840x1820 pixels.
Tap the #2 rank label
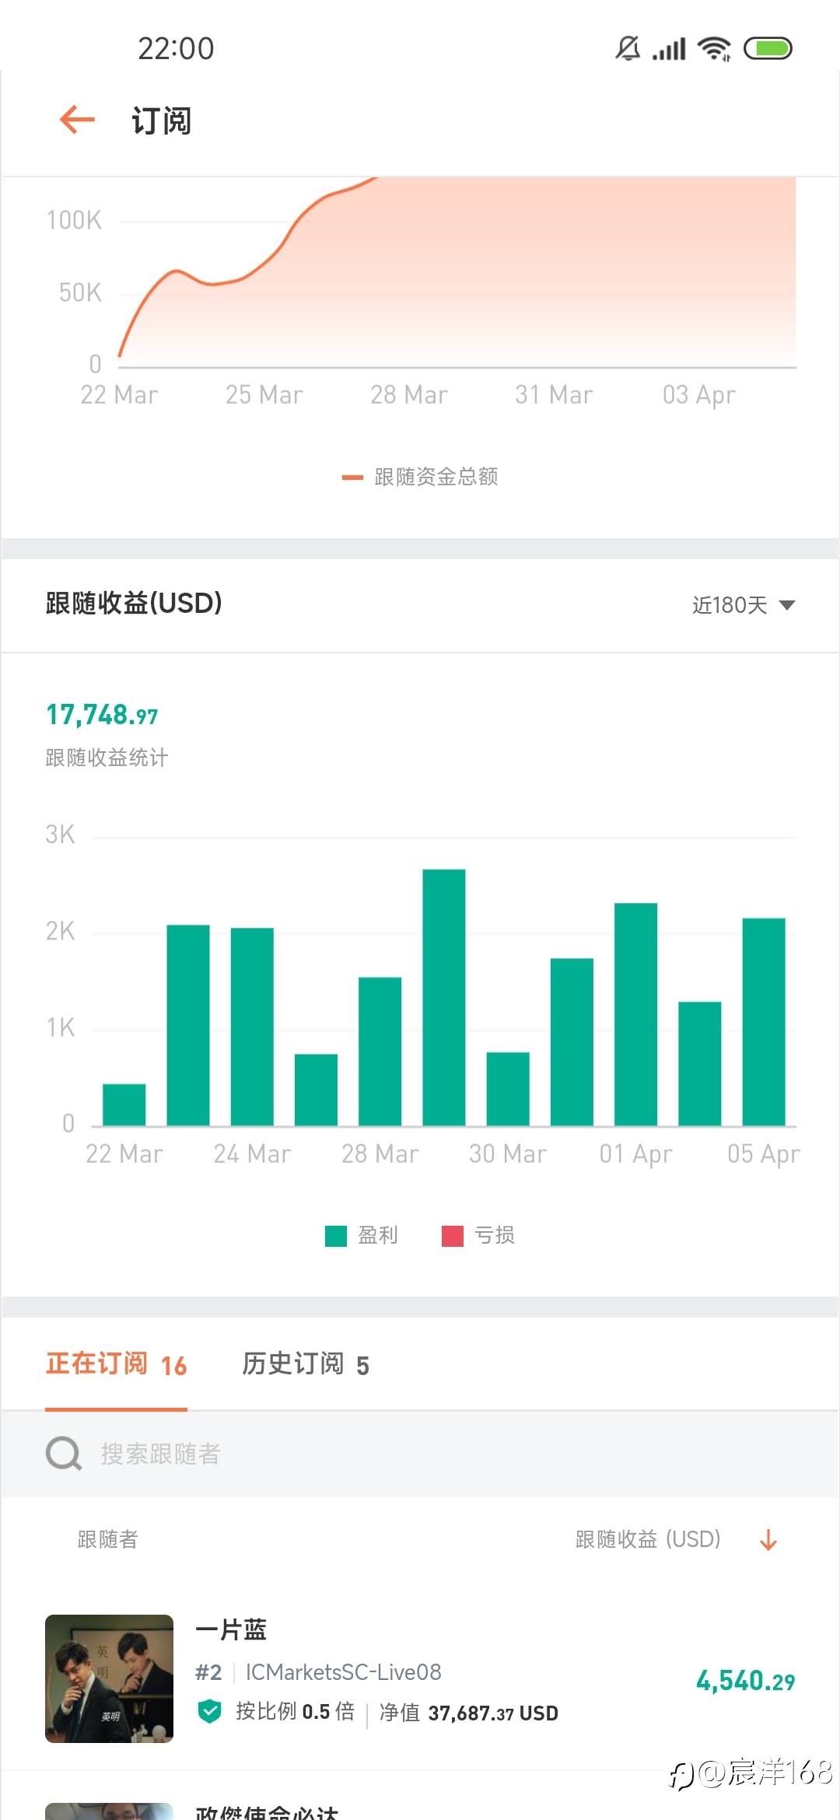[208, 1672]
